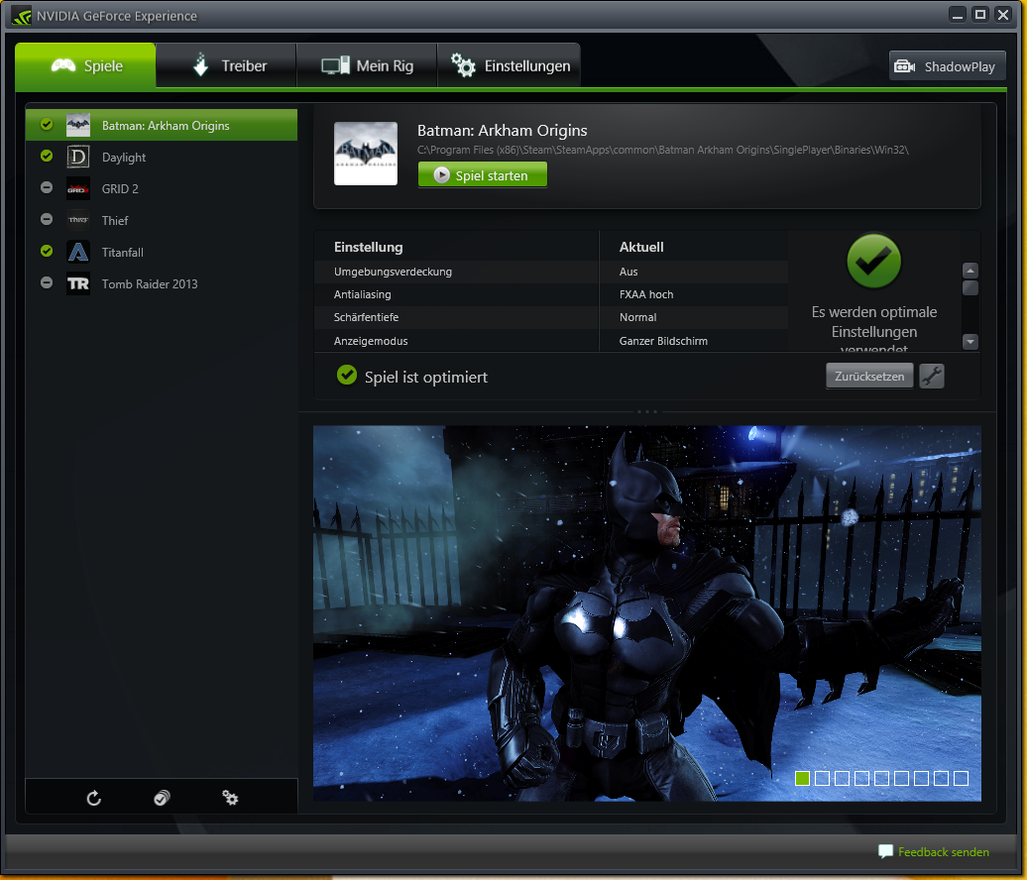
Task: Click the Spiel ist optimiert check icon
Action: click(x=347, y=376)
